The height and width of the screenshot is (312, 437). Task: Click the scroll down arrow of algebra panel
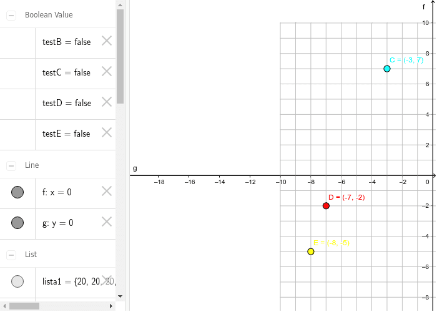120,296
